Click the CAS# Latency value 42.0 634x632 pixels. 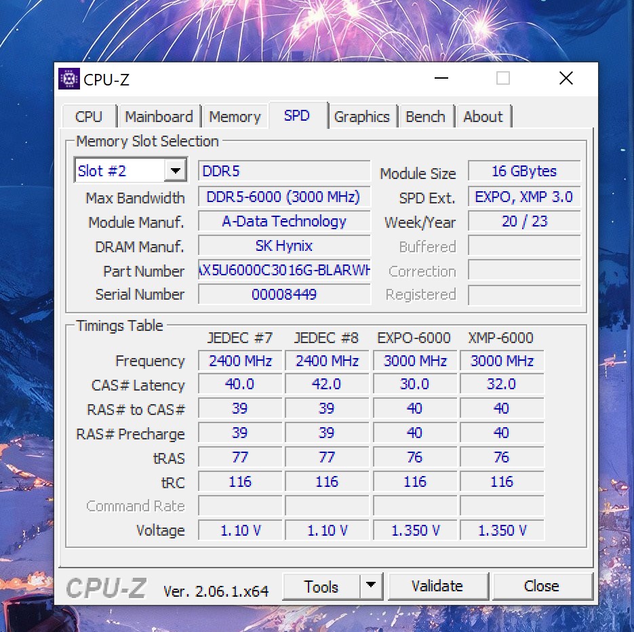(x=327, y=384)
